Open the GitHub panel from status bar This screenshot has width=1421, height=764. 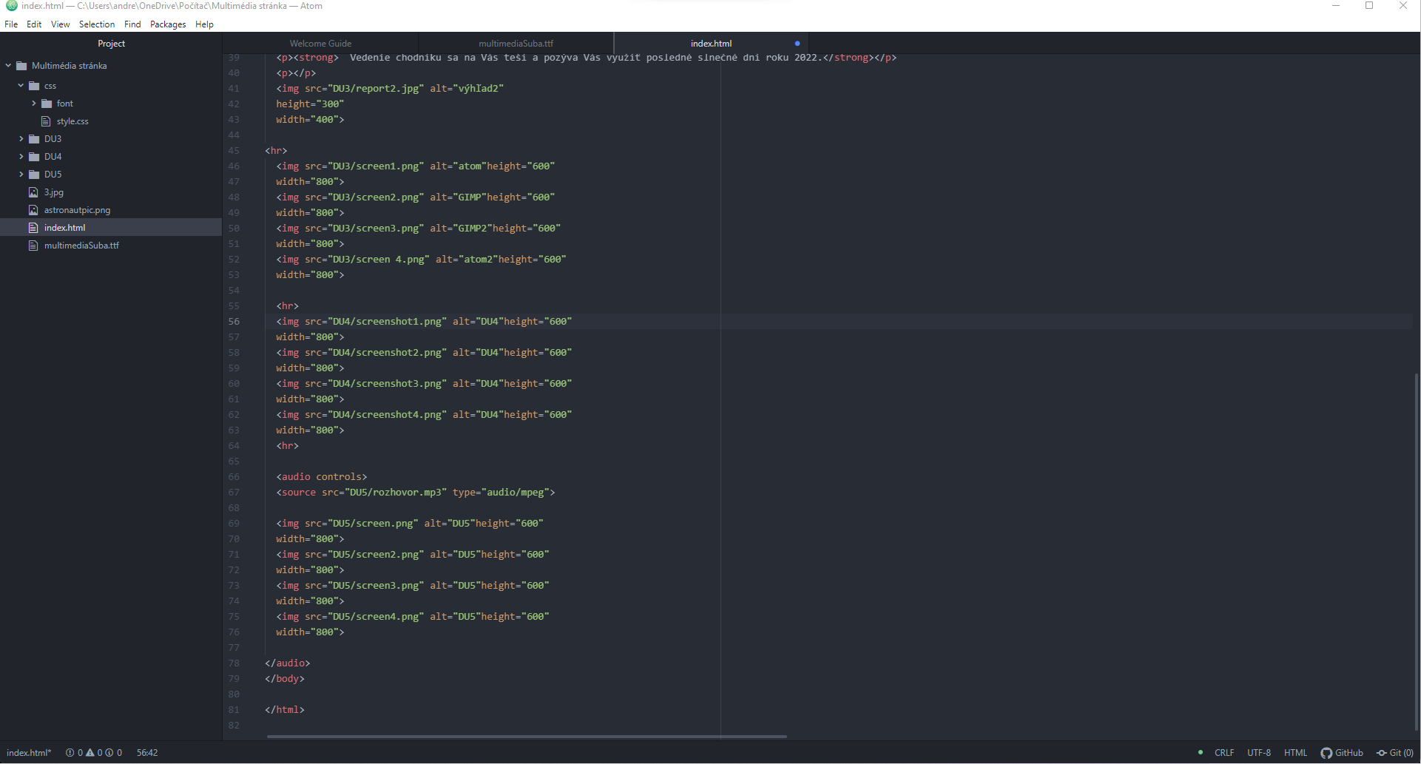point(1342,753)
